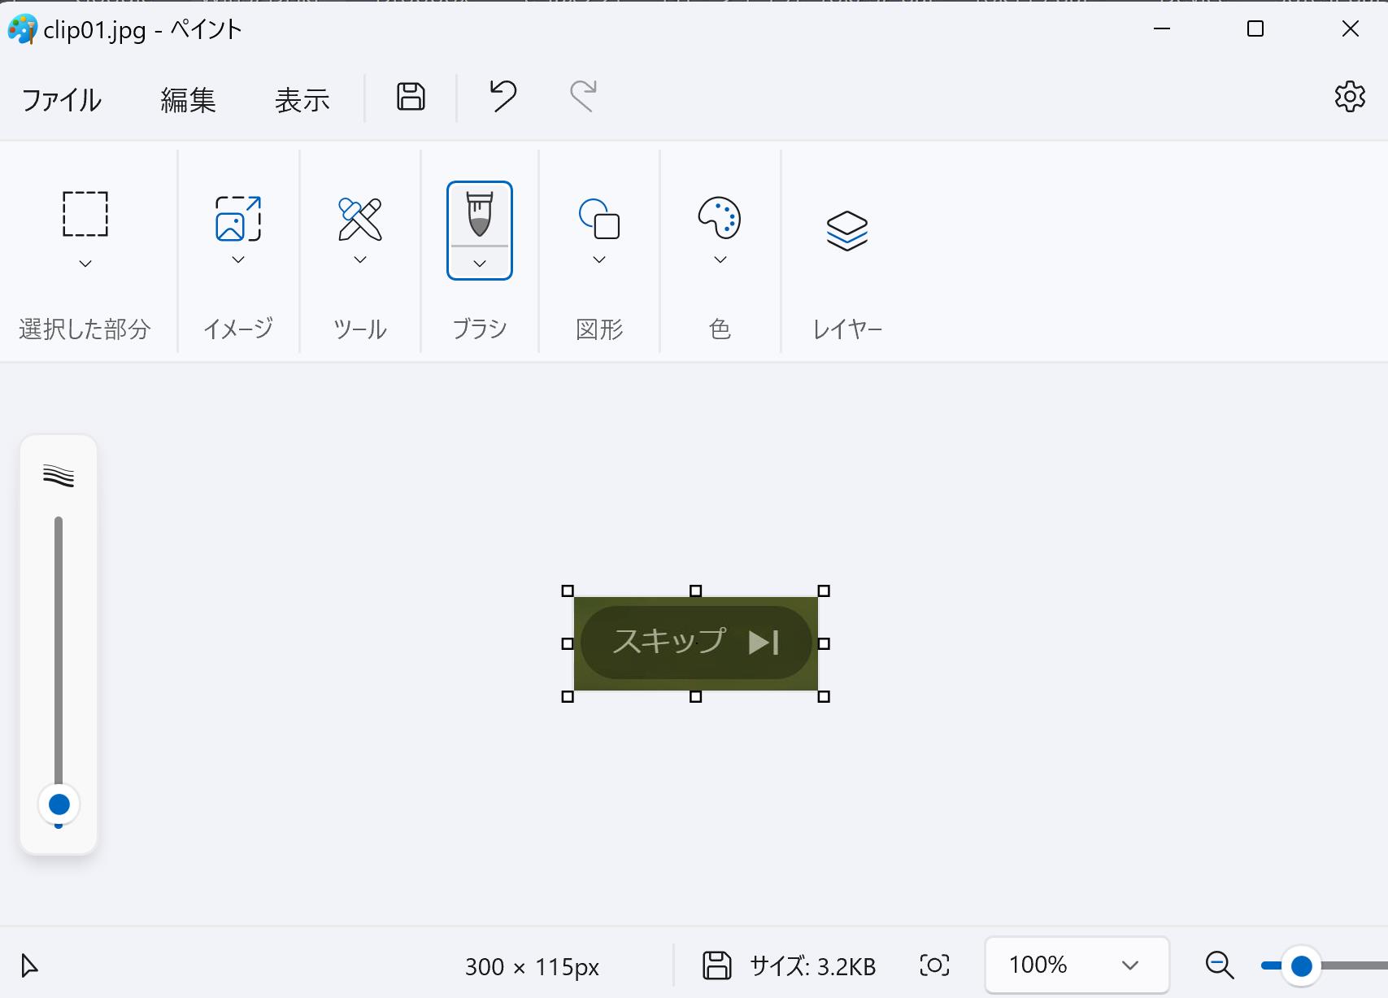The height and width of the screenshot is (998, 1388).
Task: Open the View (表示) menu
Action: pos(302,100)
